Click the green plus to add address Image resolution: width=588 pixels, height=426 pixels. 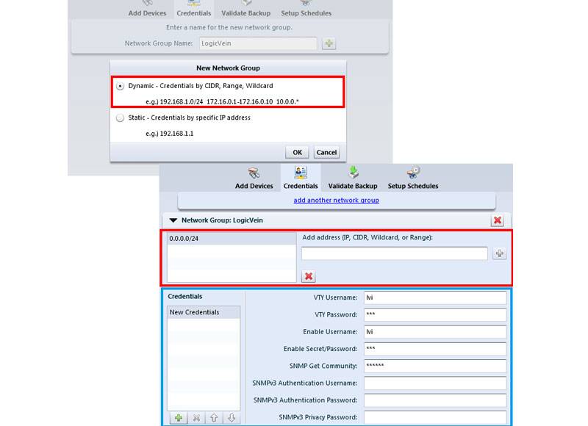[x=499, y=253]
